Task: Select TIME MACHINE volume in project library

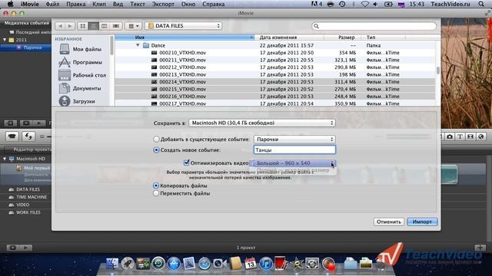Action: pos(32,197)
